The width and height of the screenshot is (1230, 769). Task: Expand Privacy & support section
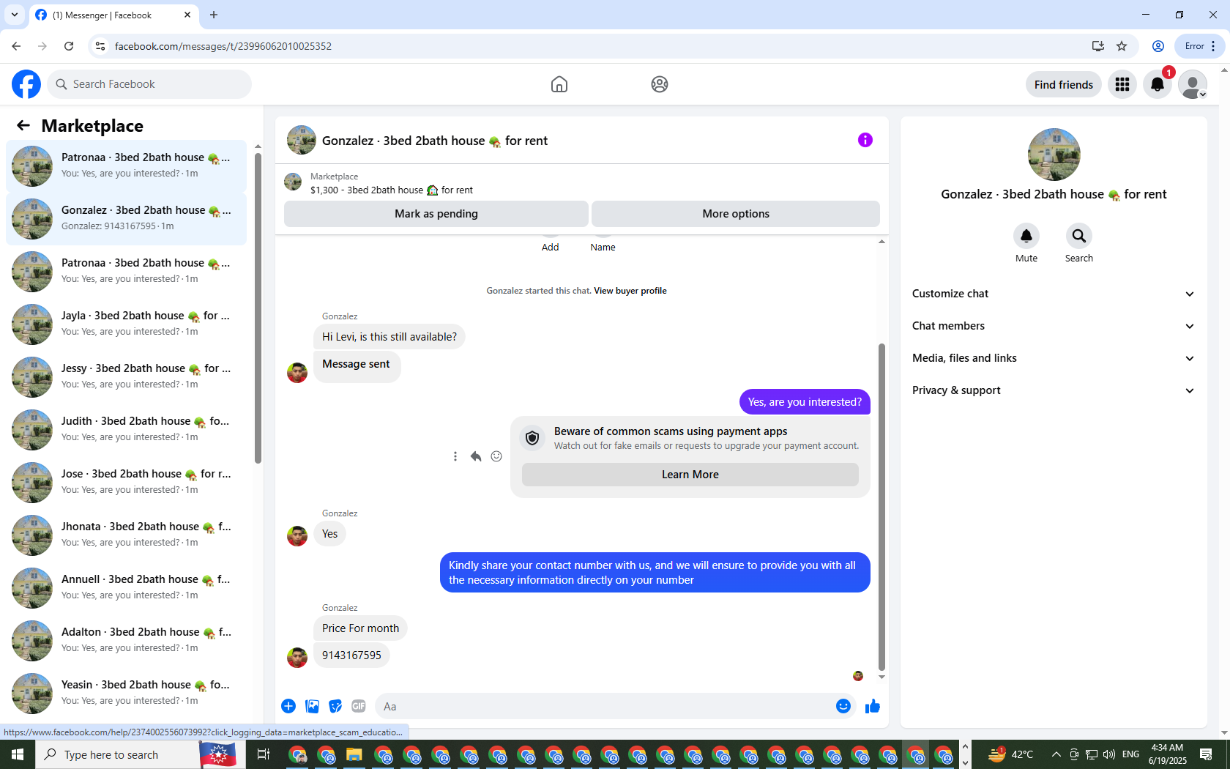click(1054, 390)
